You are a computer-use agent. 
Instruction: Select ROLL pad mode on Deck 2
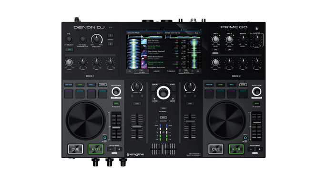tap(232, 85)
